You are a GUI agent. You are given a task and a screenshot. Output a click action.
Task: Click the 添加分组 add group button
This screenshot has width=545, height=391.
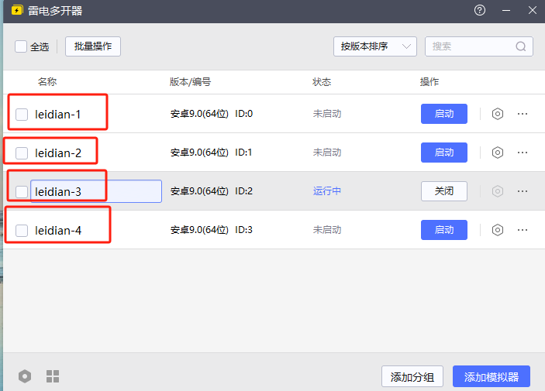[412, 376]
